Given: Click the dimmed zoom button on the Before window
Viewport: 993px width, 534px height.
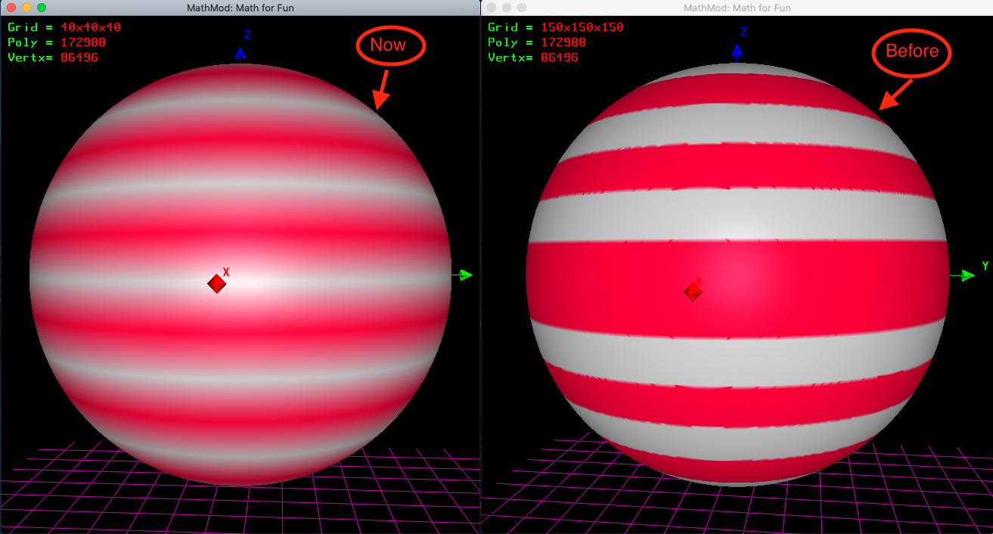Looking at the screenshot, I should pos(521,8).
